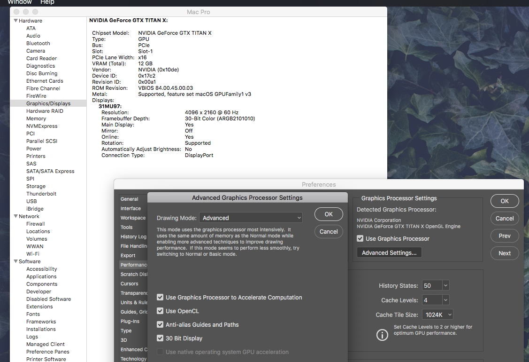Select PCI in the hardware list
529x362 pixels.
click(x=31, y=134)
